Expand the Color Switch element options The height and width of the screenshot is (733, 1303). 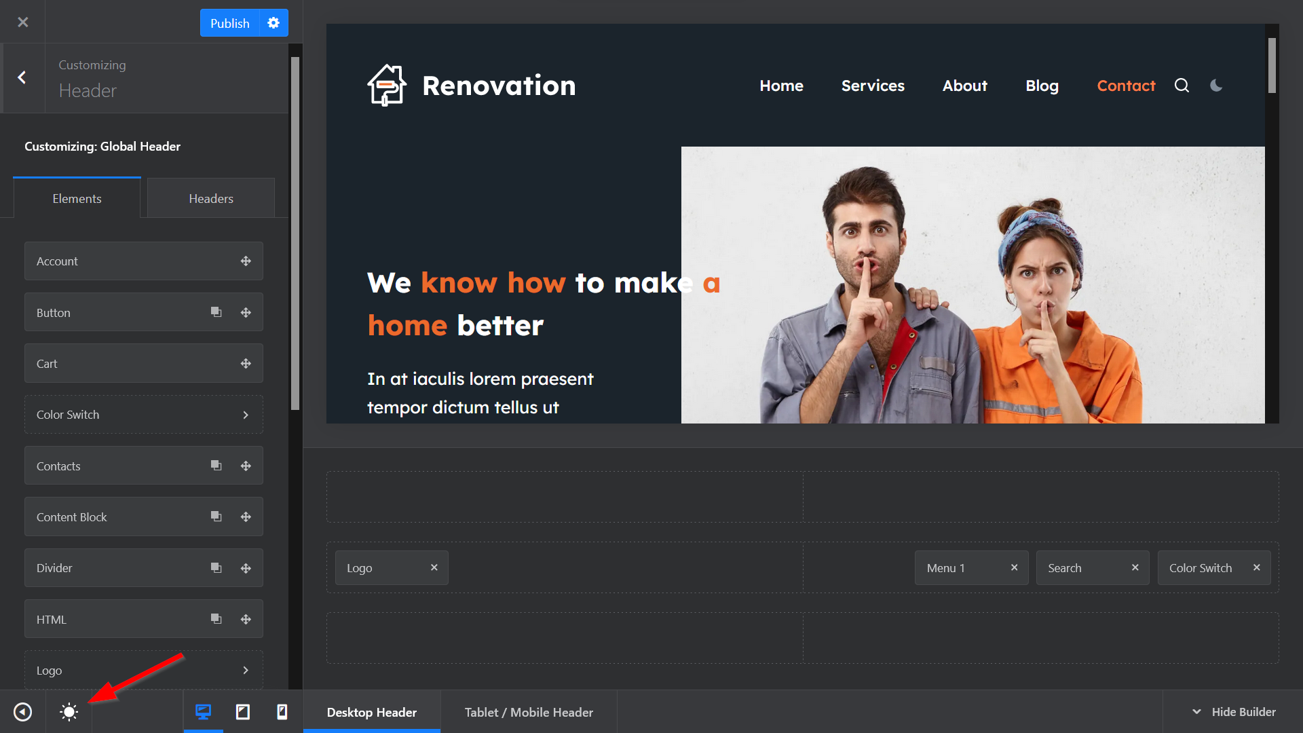(x=246, y=415)
